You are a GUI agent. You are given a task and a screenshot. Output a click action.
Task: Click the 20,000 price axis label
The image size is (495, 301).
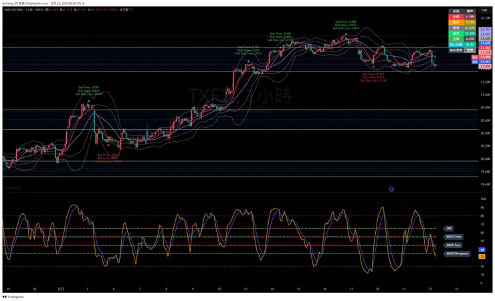tap(485, 159)
